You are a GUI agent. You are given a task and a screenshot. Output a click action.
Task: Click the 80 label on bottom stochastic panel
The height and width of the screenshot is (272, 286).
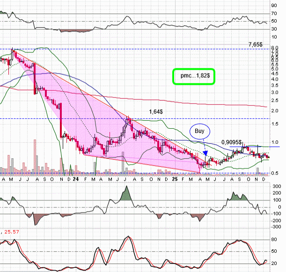tap(278, 240)
